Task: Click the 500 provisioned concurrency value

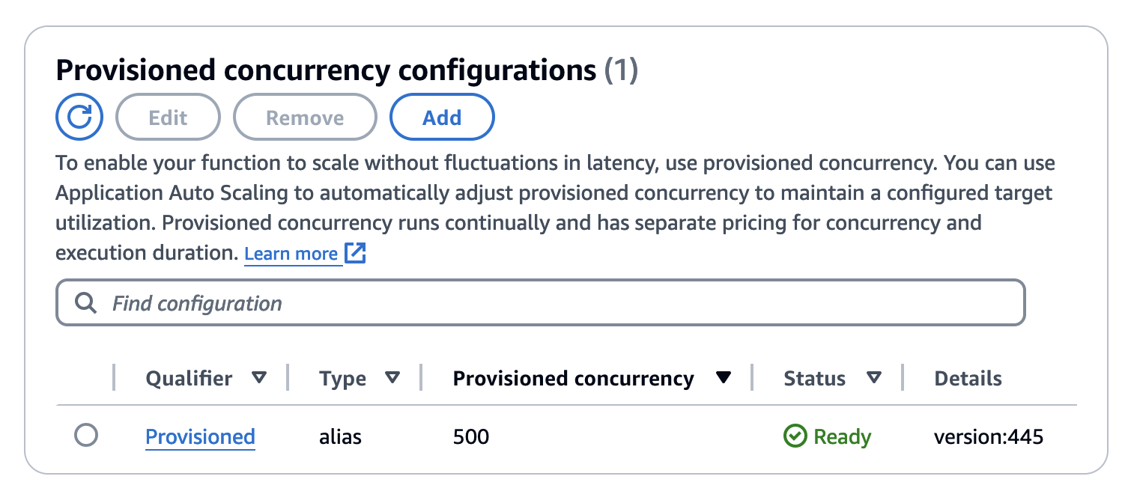Action: click(x=471, y=436)
